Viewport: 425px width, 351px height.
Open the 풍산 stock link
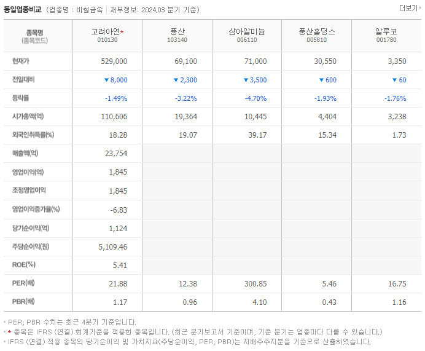pyautogui.click(x=177, y=32)
